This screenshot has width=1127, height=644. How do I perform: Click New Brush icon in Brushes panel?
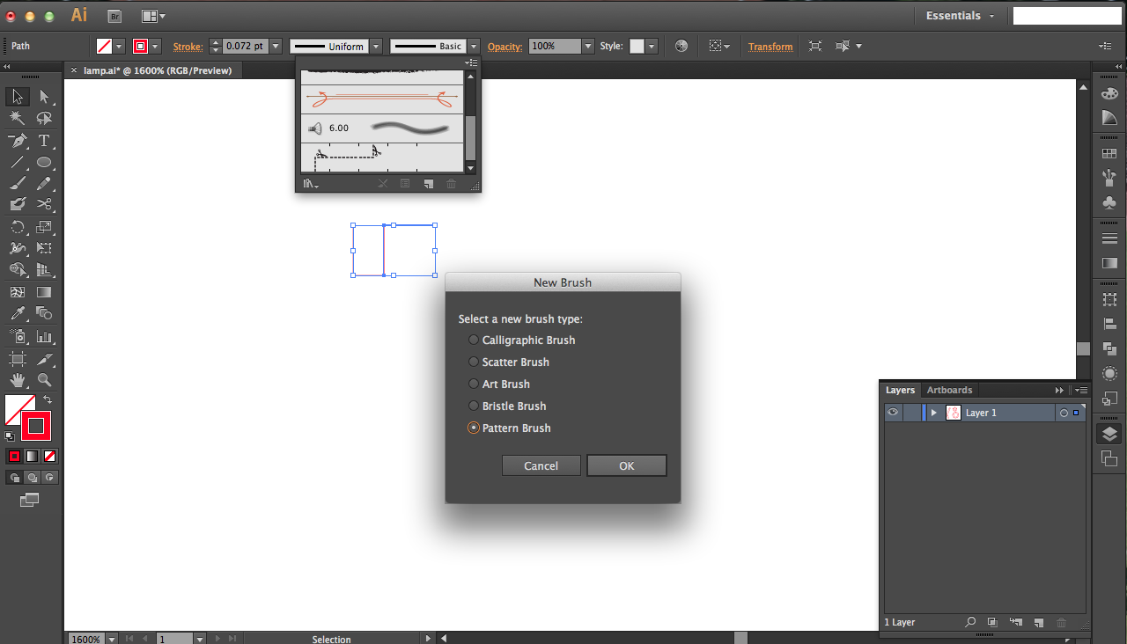(x=428, y=184)
